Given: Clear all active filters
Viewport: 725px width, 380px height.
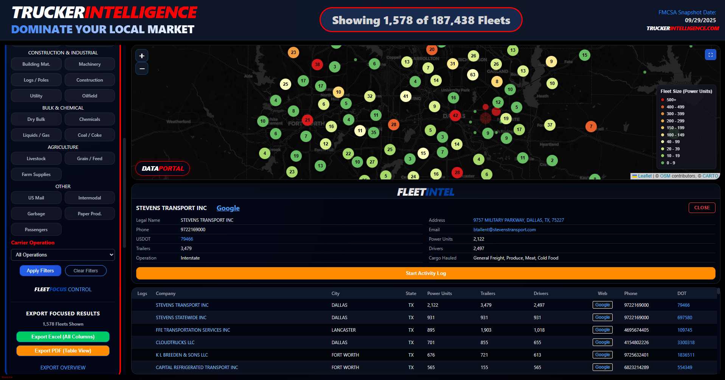Looking at the screenshot, I should click(x=85, y=270).
